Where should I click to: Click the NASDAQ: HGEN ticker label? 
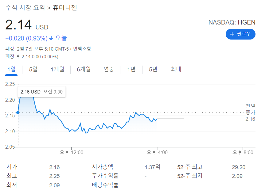click(x=232, y=22)
